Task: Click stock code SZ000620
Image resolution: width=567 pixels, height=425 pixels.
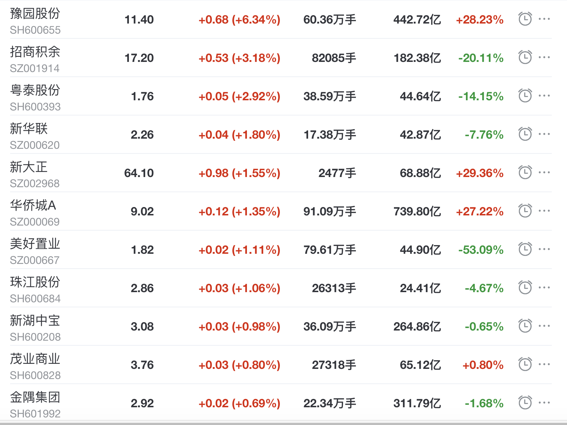Action: pos(35,145)
